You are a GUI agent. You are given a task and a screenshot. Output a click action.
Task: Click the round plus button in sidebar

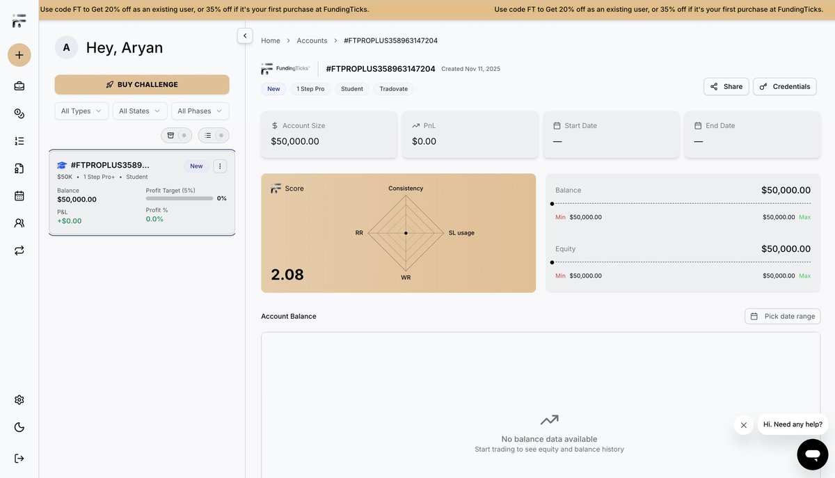tap(19, 55)
